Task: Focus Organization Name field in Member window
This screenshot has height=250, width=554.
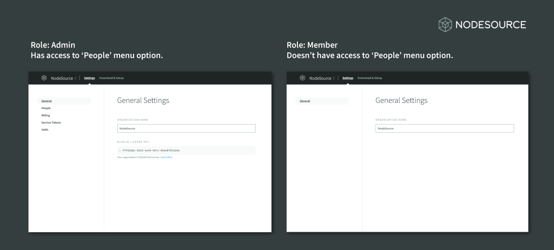Action: [x=444, y=128]
